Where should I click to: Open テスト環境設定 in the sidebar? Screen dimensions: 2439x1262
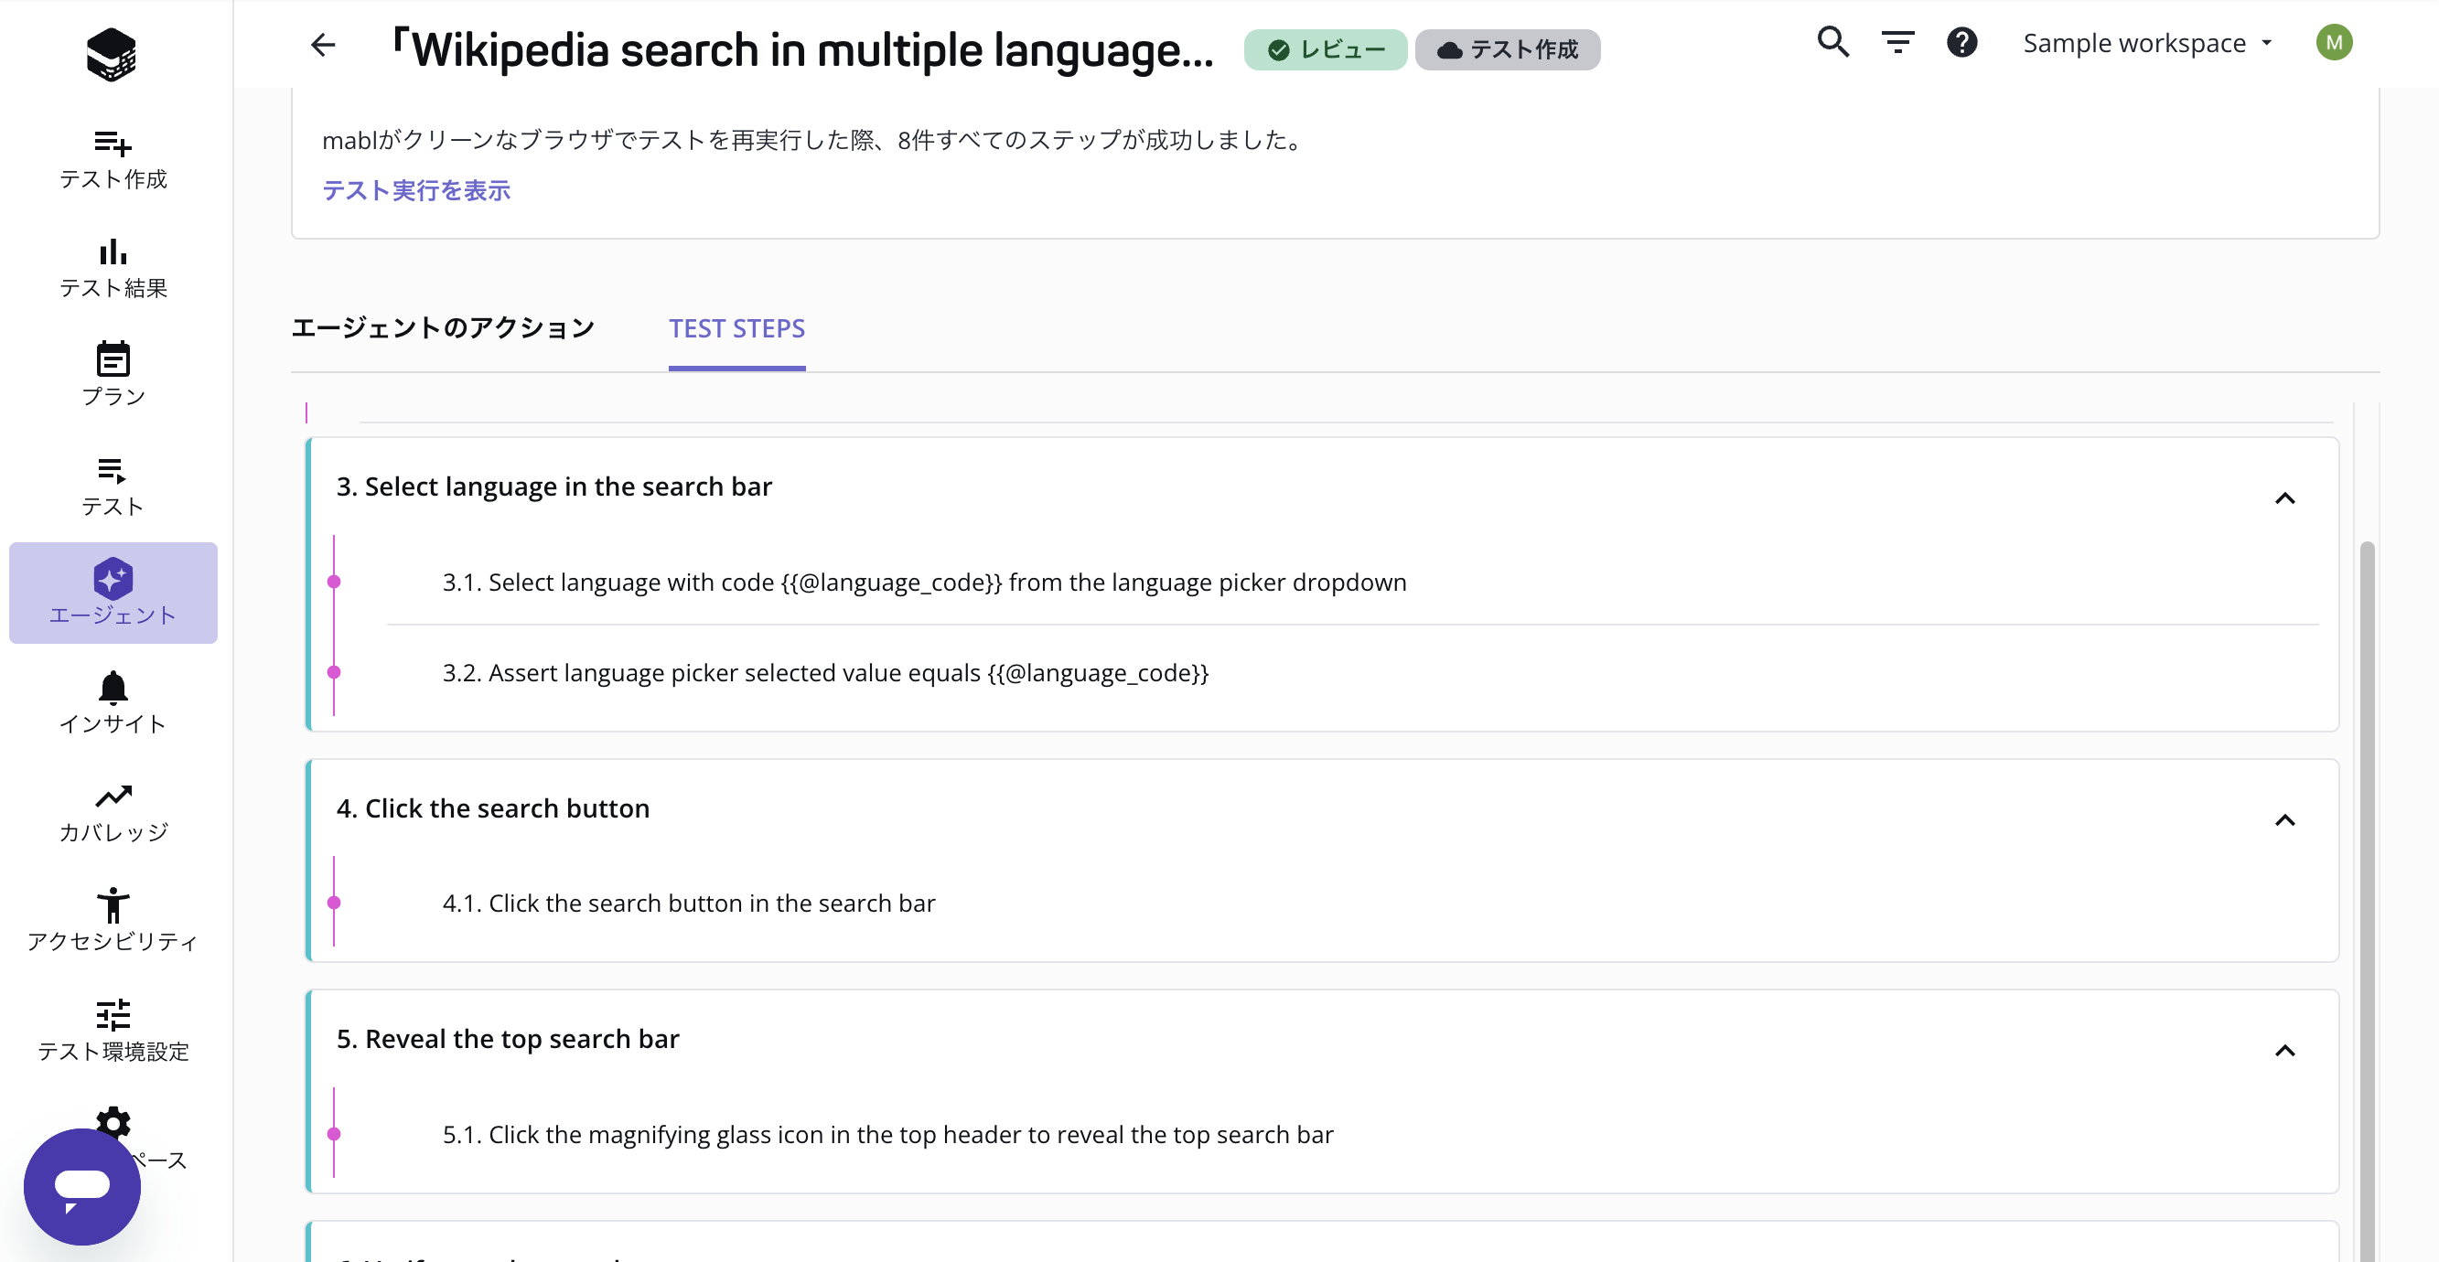(x=113, y=1031)
